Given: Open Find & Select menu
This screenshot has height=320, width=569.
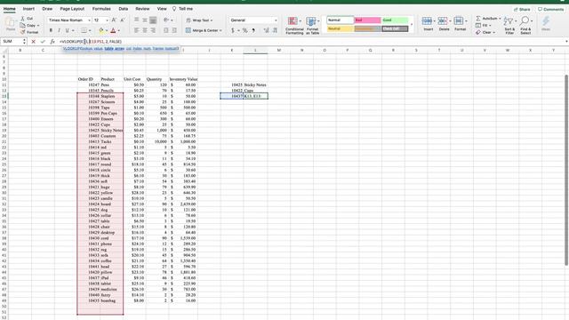Looking at the screenshot, I should pyautogui.click(x=525, y=26).
